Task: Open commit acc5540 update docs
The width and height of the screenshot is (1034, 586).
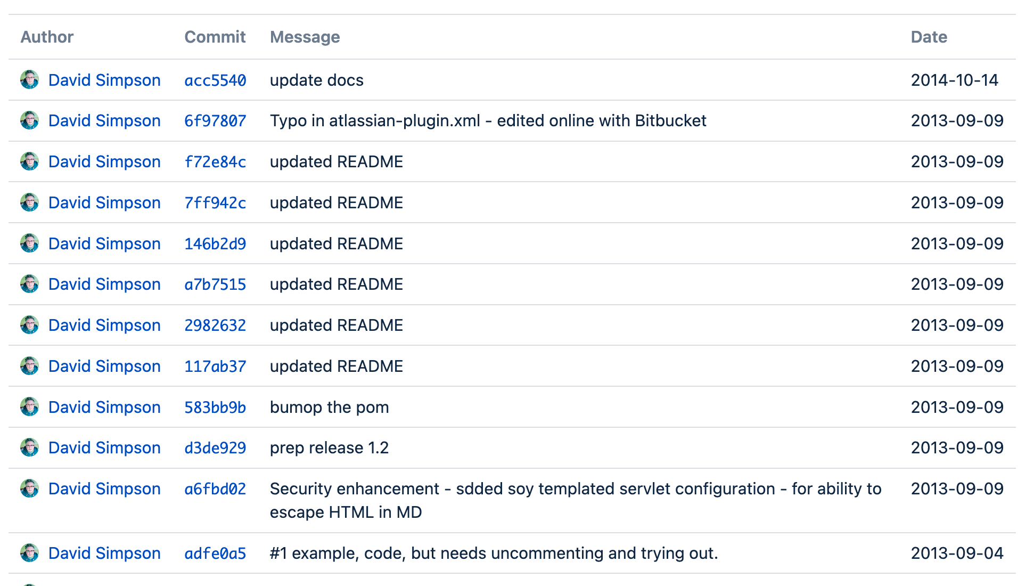Action: (215, 80)
